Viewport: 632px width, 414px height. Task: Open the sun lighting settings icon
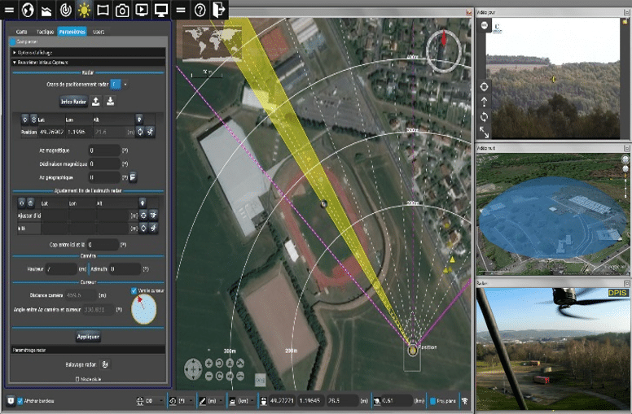pos(84,10)
